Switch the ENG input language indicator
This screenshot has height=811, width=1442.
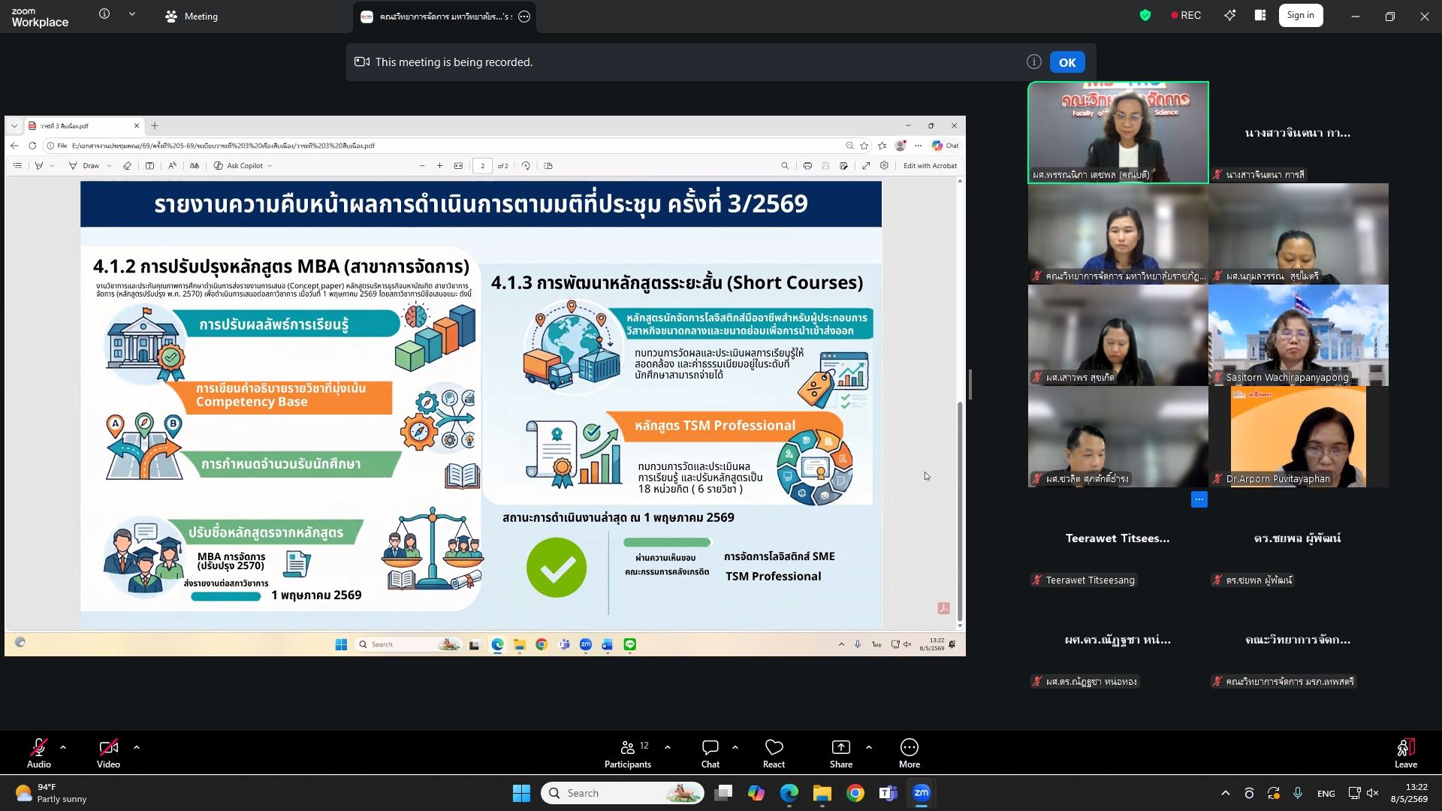pyautogui.click(x=1326, y=793)
